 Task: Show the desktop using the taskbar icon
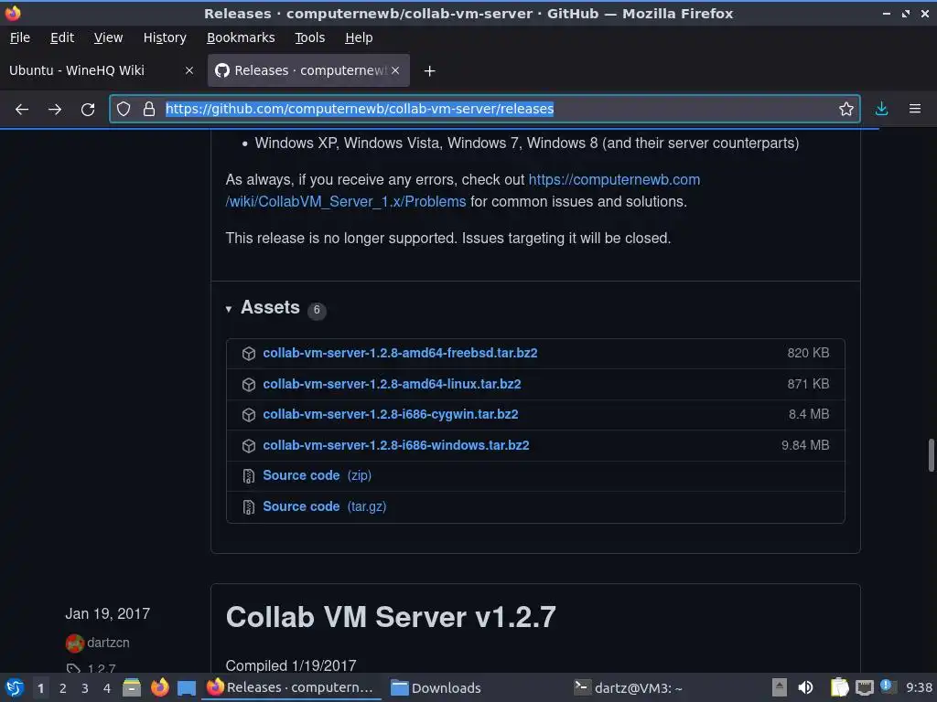[187, 688]
